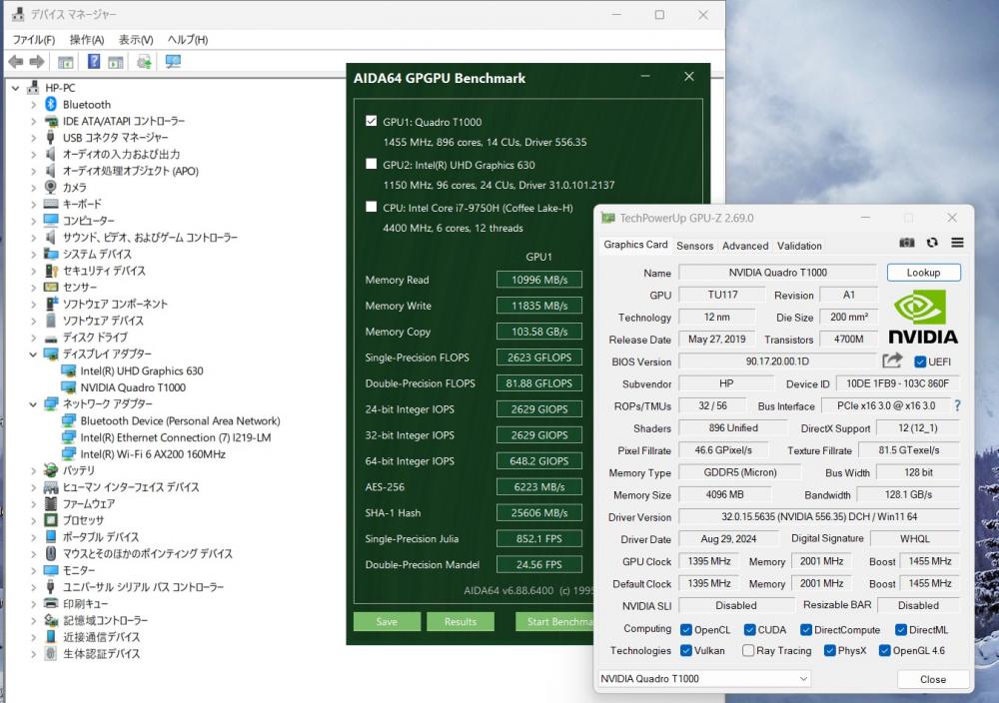
Task: Click the Lookup button
Action: coord(923,273)
